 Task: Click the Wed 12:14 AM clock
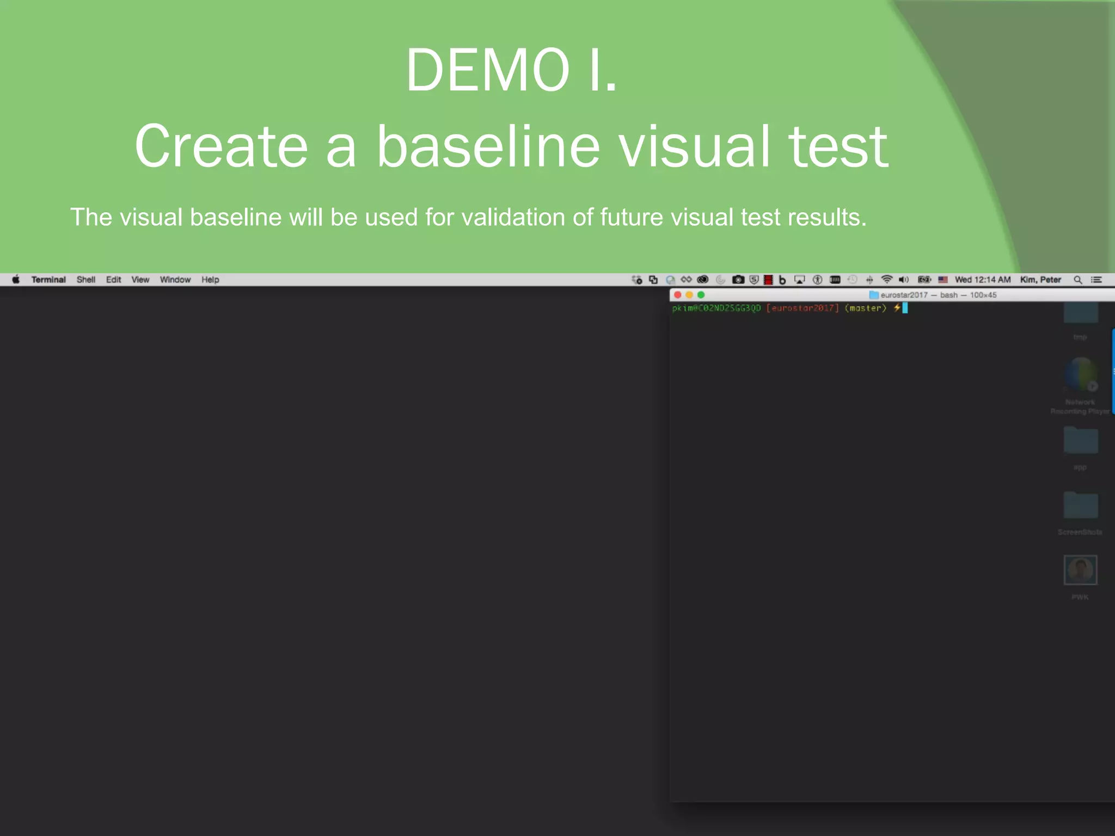[x=983, y=279]
